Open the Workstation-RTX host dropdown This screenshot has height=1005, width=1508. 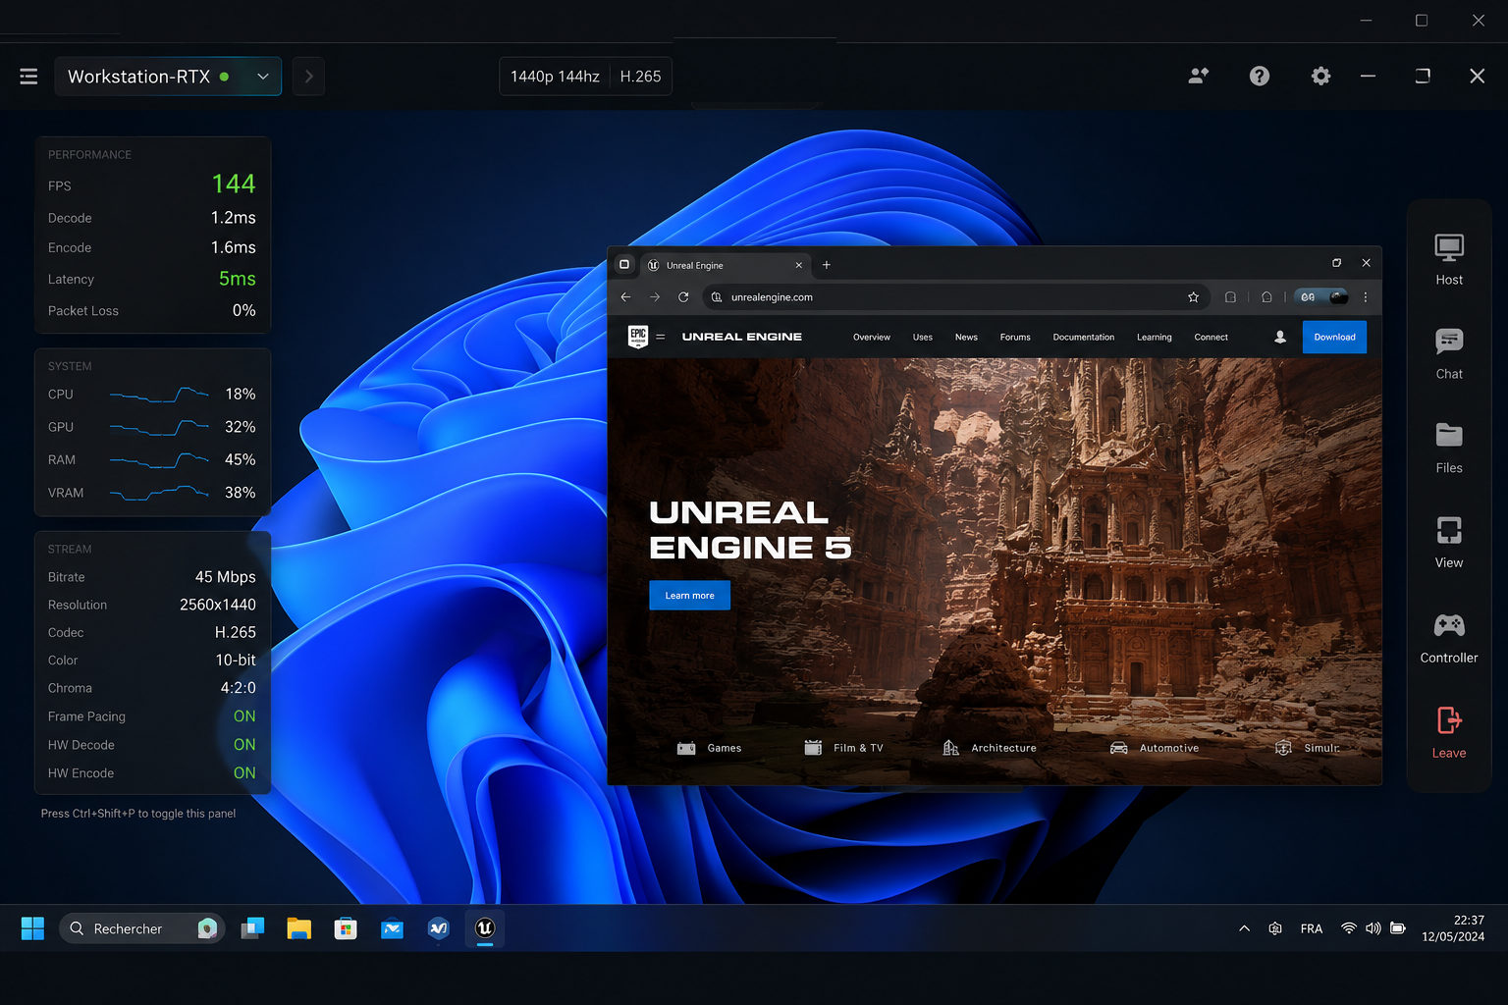click(168, 77)
